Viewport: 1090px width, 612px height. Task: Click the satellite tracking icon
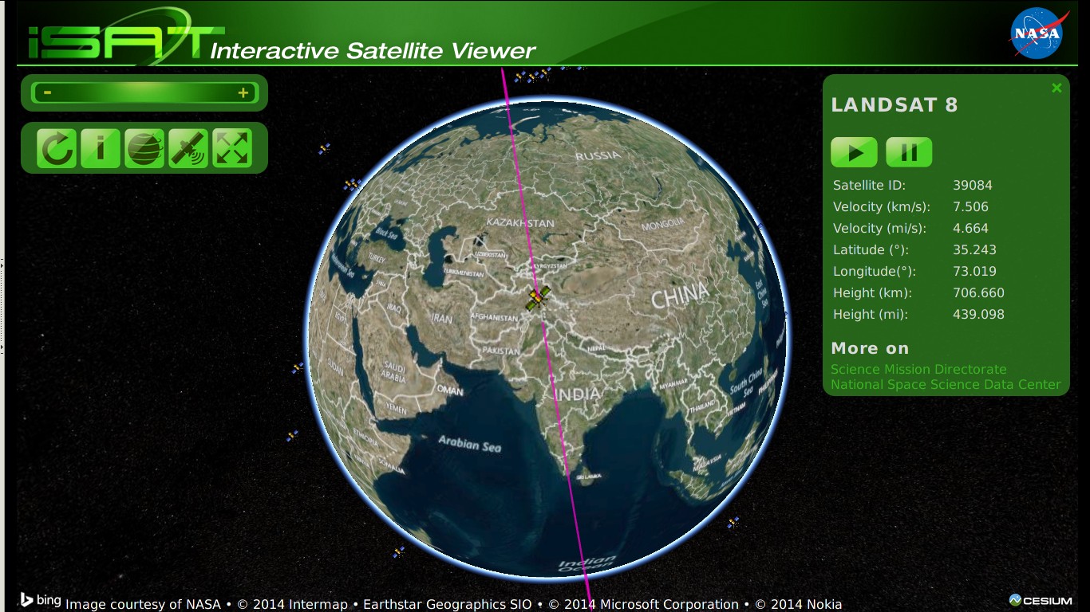187,147
